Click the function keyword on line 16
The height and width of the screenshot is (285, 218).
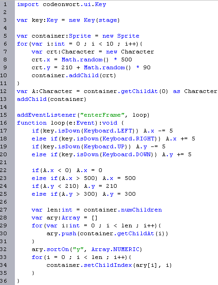pyautogui.click(x=32, y=123)
